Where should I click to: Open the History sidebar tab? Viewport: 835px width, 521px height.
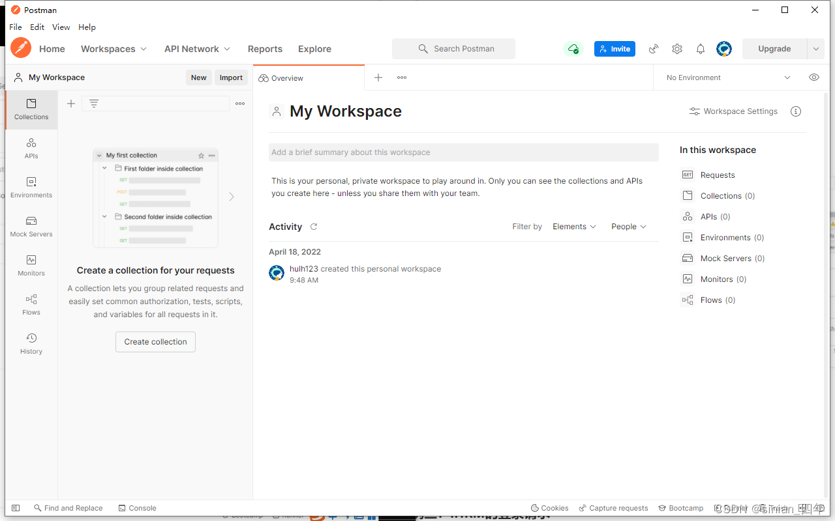[x=31, y=344]
